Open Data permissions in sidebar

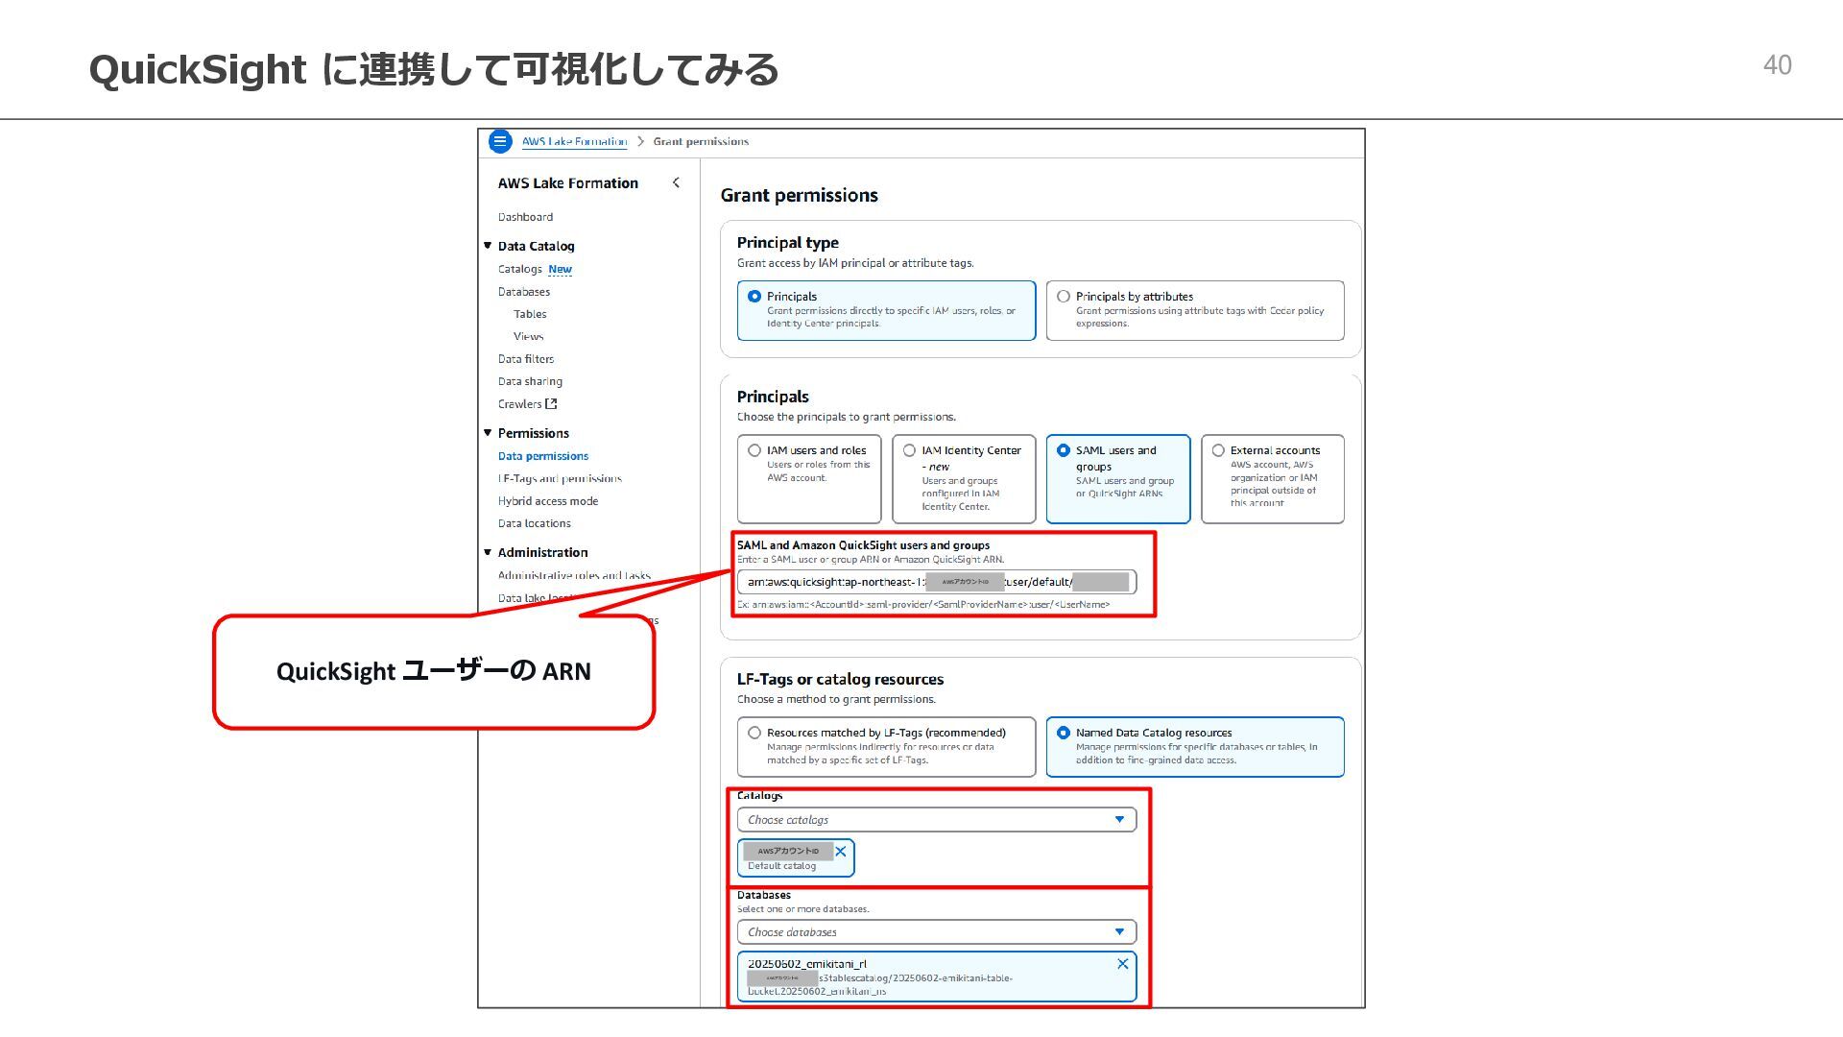542,456
